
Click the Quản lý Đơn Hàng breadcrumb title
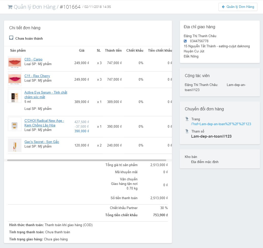pos(34,7)
